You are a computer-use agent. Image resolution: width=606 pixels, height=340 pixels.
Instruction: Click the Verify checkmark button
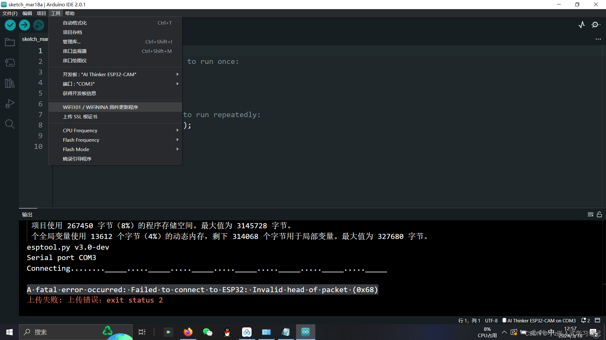tap(10, 25)
